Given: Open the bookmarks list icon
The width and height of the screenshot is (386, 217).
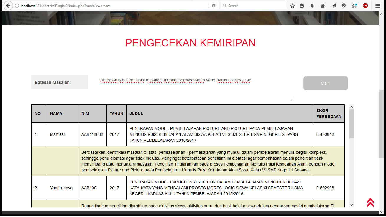Looking at the screenshot, I should tap(302, 6).
